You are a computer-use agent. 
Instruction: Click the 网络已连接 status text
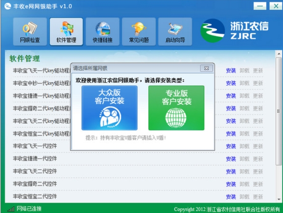coord(29,209)
